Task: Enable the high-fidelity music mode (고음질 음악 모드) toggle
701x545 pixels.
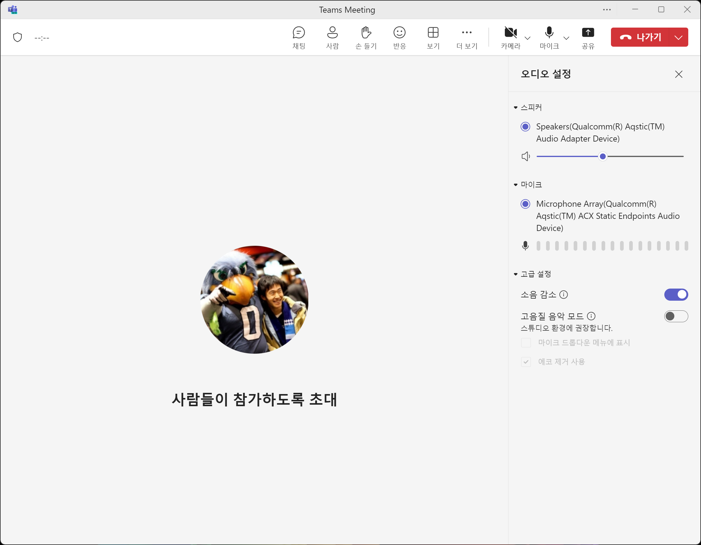Action: 676,316
